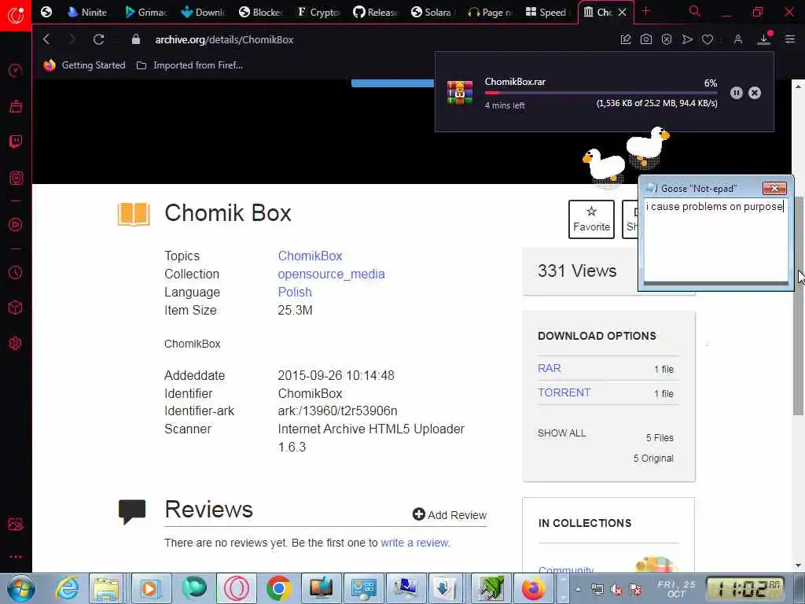The height and width of the screenshot is (604, 805).
Task: Open Imported from Firefox bookmarks folder
Action: (x=190, y=65)
